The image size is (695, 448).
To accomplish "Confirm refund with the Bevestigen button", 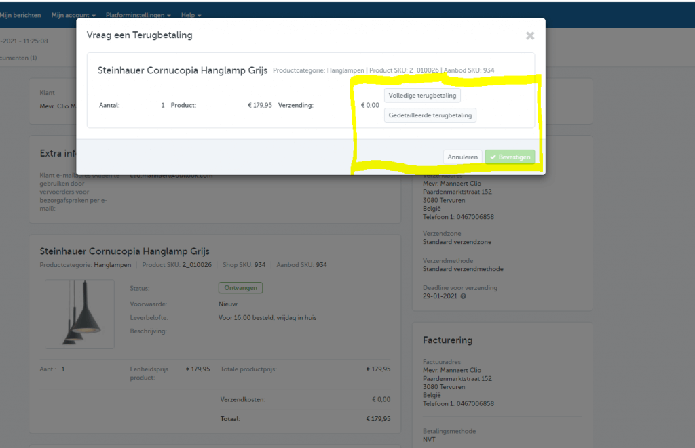I will click(510, 157).
